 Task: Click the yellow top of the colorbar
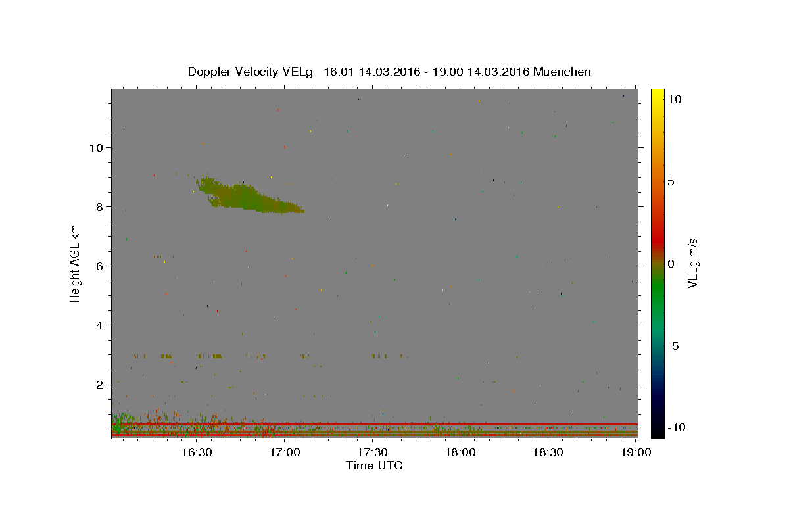657,94
